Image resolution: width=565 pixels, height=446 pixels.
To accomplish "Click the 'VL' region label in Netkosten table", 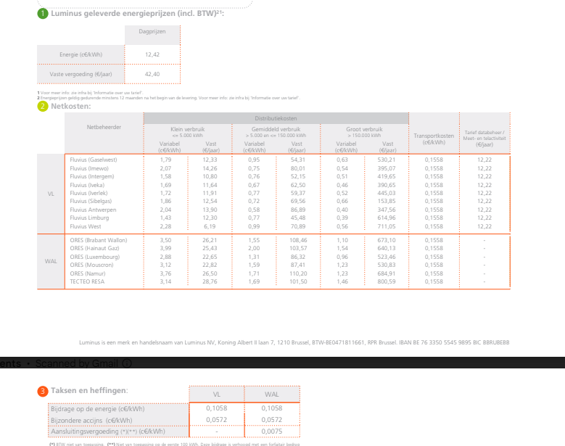I will (51, 194).
